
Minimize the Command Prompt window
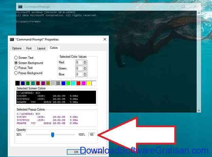pos(172,6)
